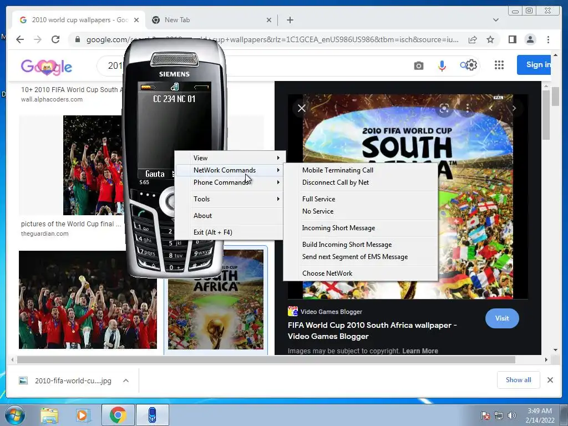Screen dimensions: 568x426
Task: Choose Full Service option
Action: [x=361, y=199]
